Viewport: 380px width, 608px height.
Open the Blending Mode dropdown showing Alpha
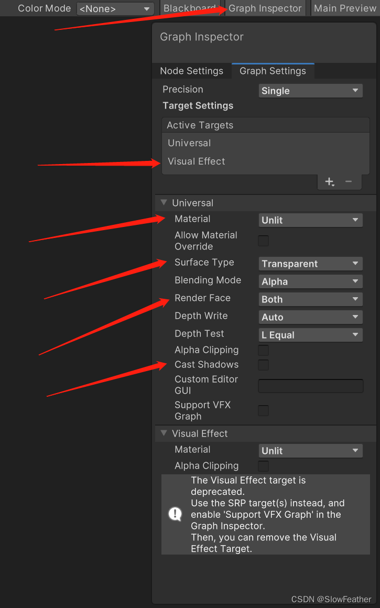point(310,281)
